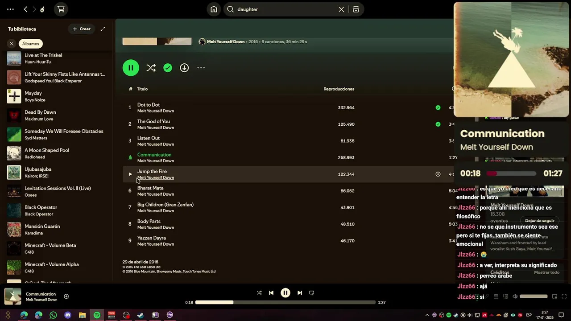Open Mayday by Boys Noize in library
Screen dimensions: 571x321
tap(57, 96)
